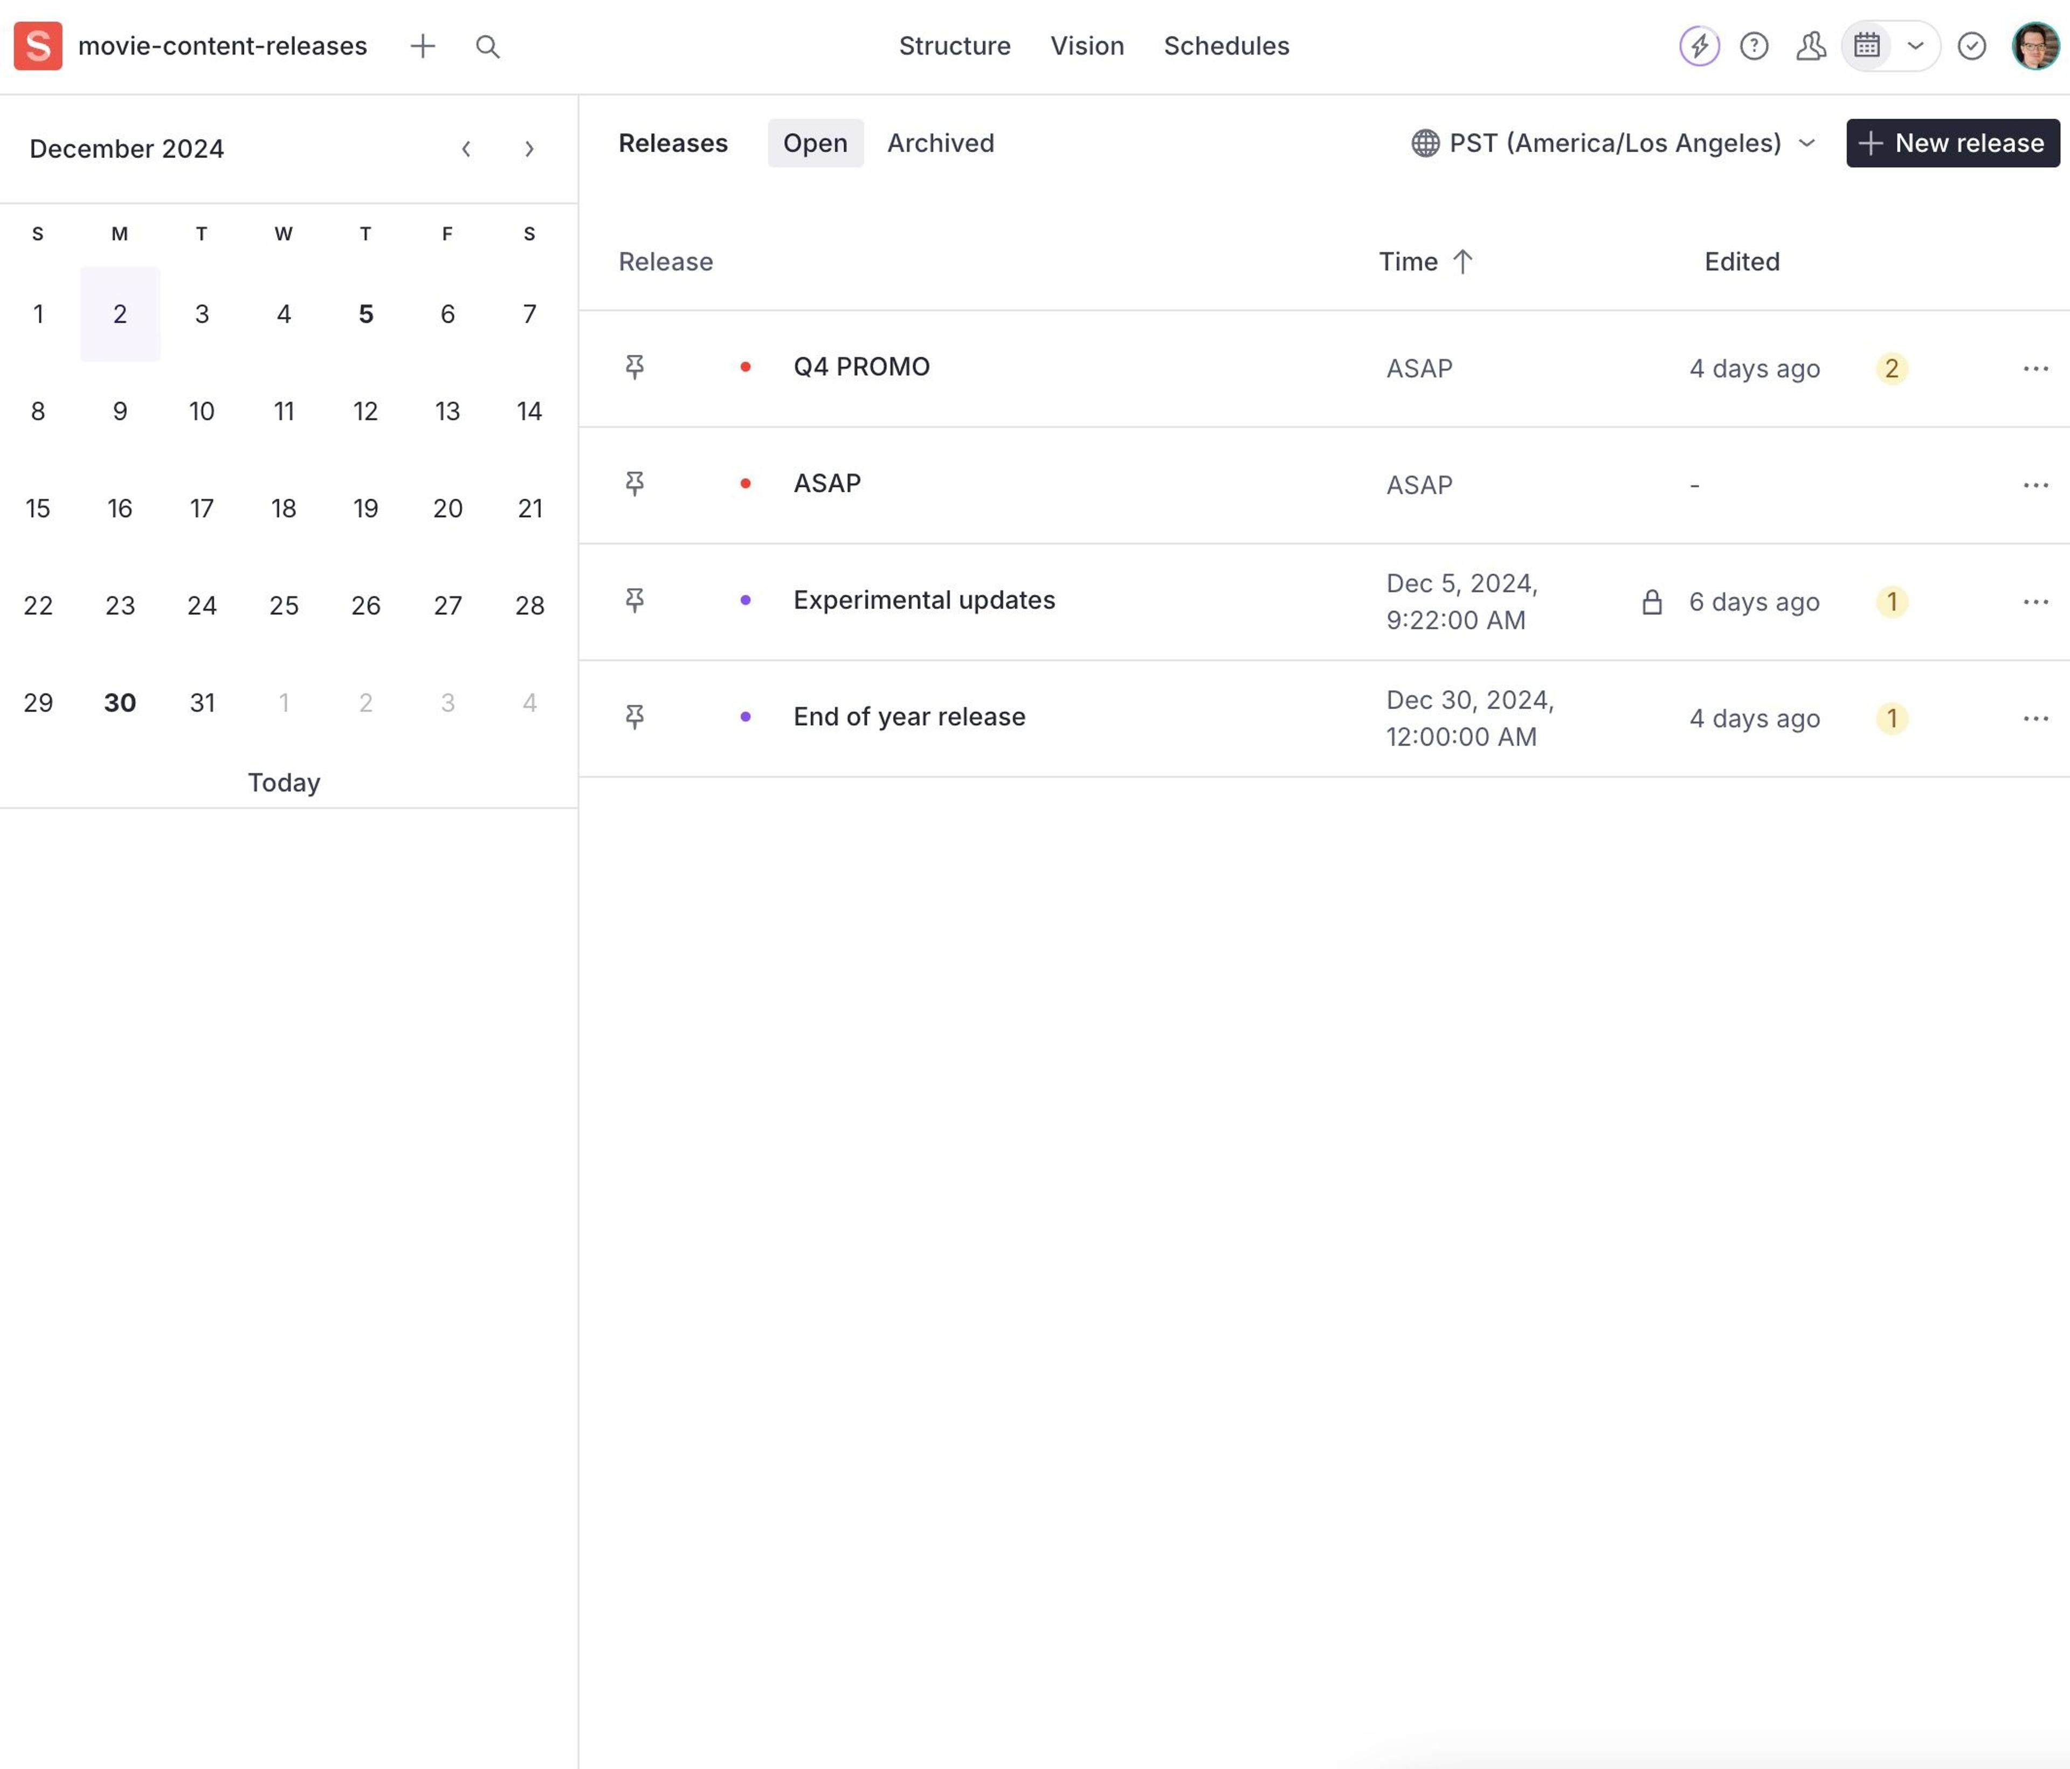The width and height of the screenshot is (2070, 1769).
Task: Click the lock icon on Experimental updates
Action: click(x=1652, y=602)
